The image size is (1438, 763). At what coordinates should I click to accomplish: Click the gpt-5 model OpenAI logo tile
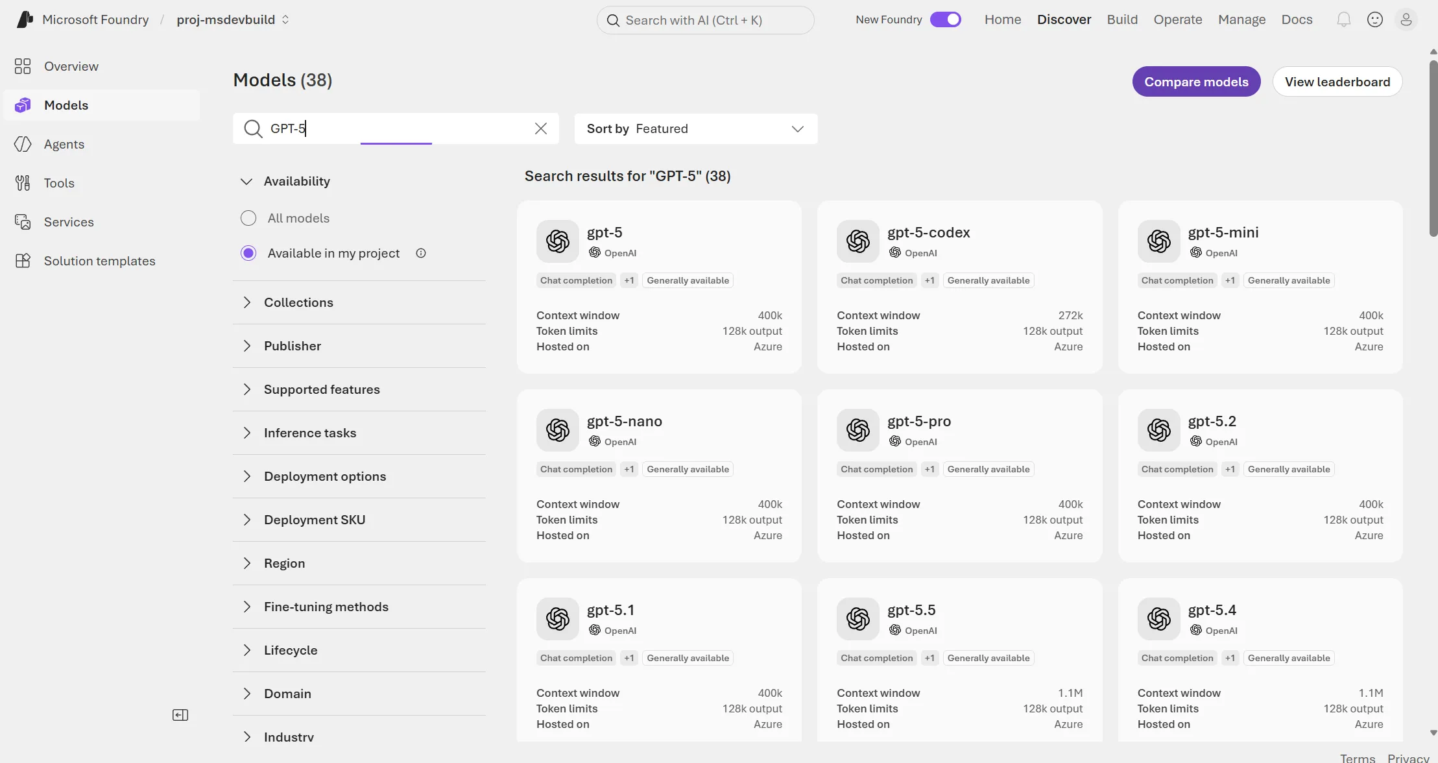[x=558, y=241]
